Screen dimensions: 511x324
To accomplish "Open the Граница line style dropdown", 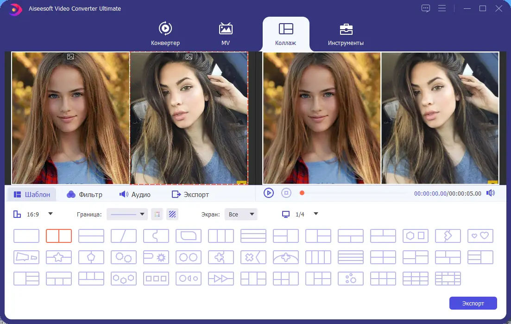I will click(127, 214).
